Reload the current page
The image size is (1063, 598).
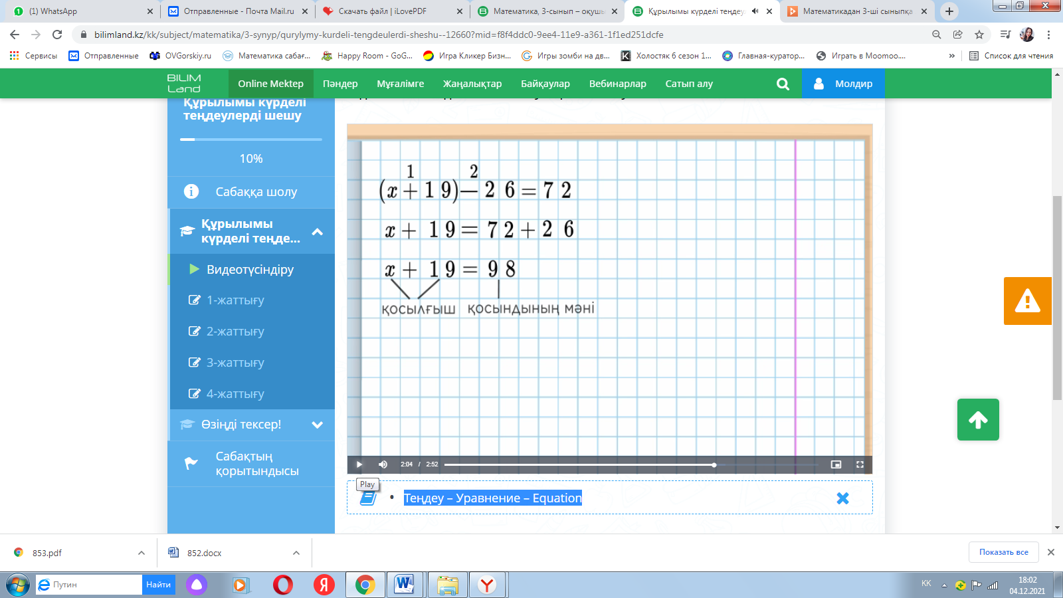57,35
